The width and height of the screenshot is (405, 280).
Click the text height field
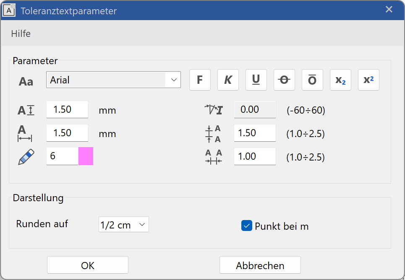click(x=67, y=109)
